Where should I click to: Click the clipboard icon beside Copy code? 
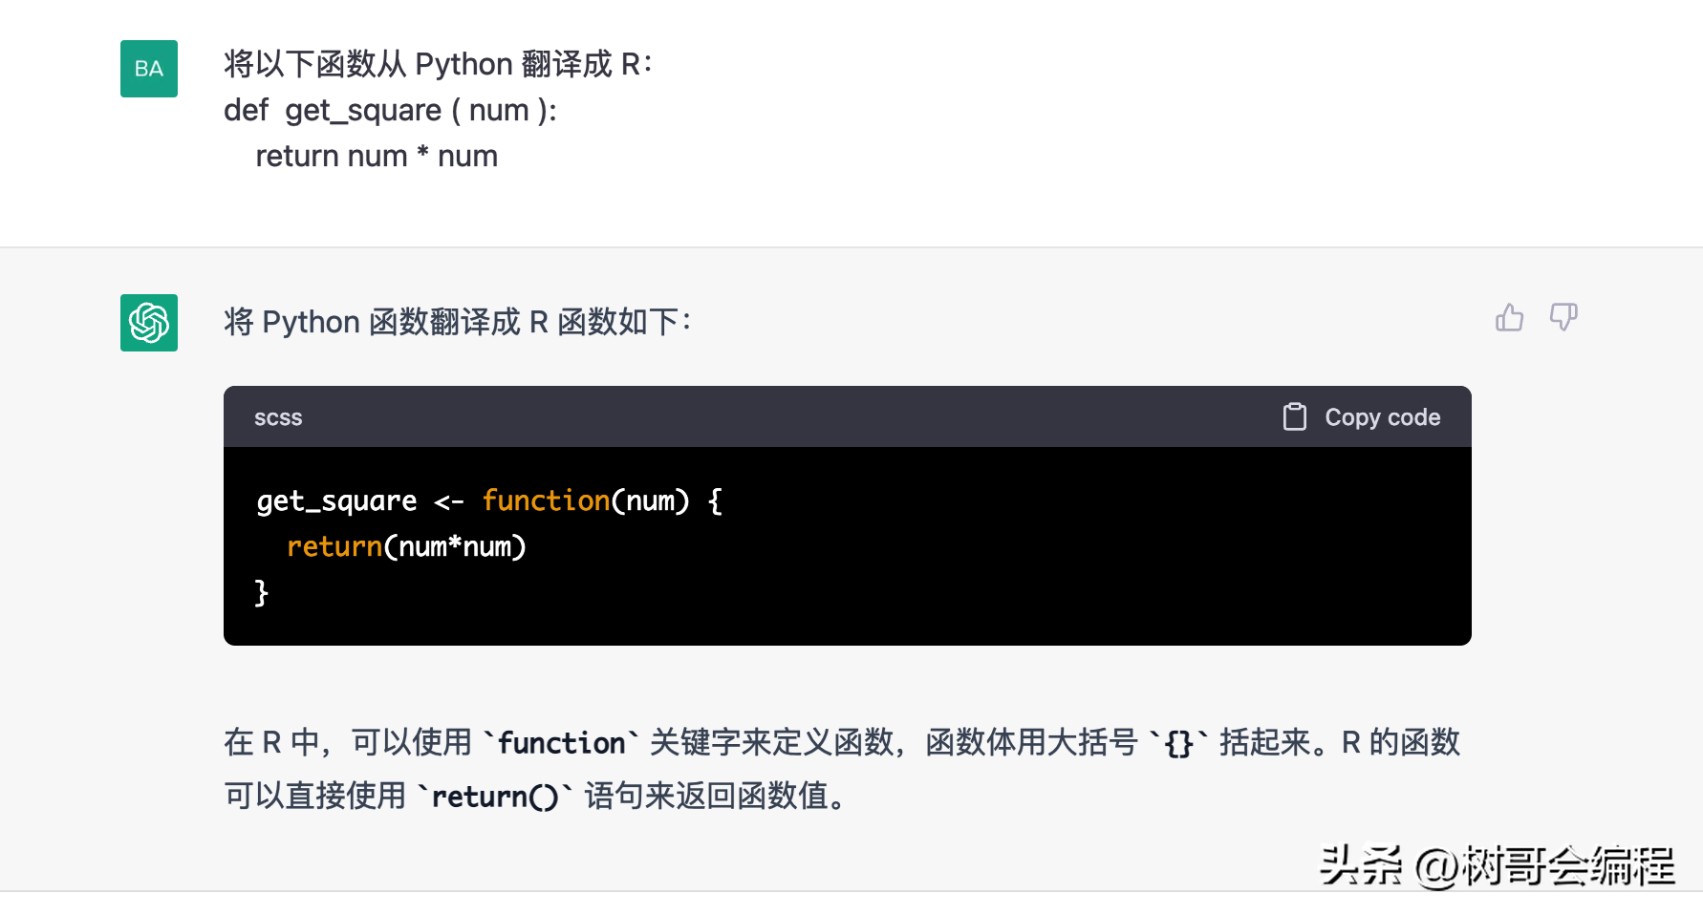point(1295,416)
